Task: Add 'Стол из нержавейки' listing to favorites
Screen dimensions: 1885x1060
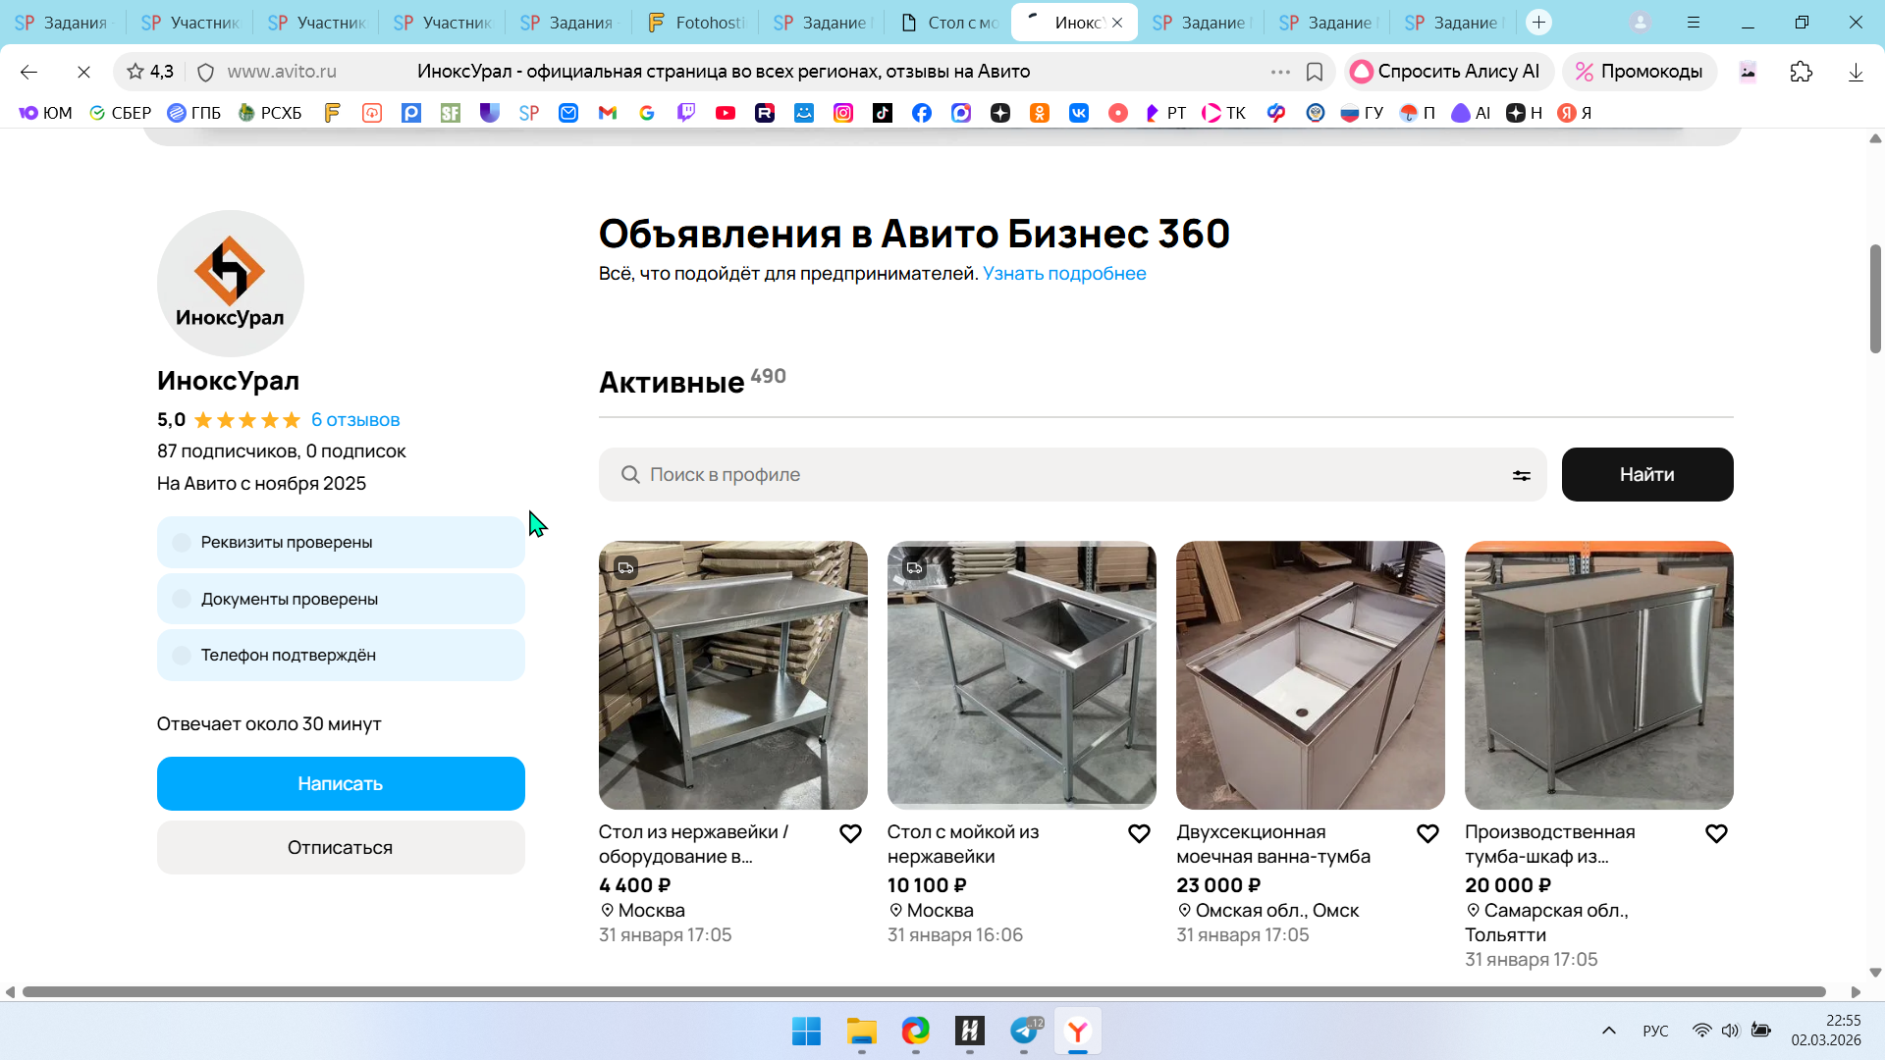Action: [850, 833]
